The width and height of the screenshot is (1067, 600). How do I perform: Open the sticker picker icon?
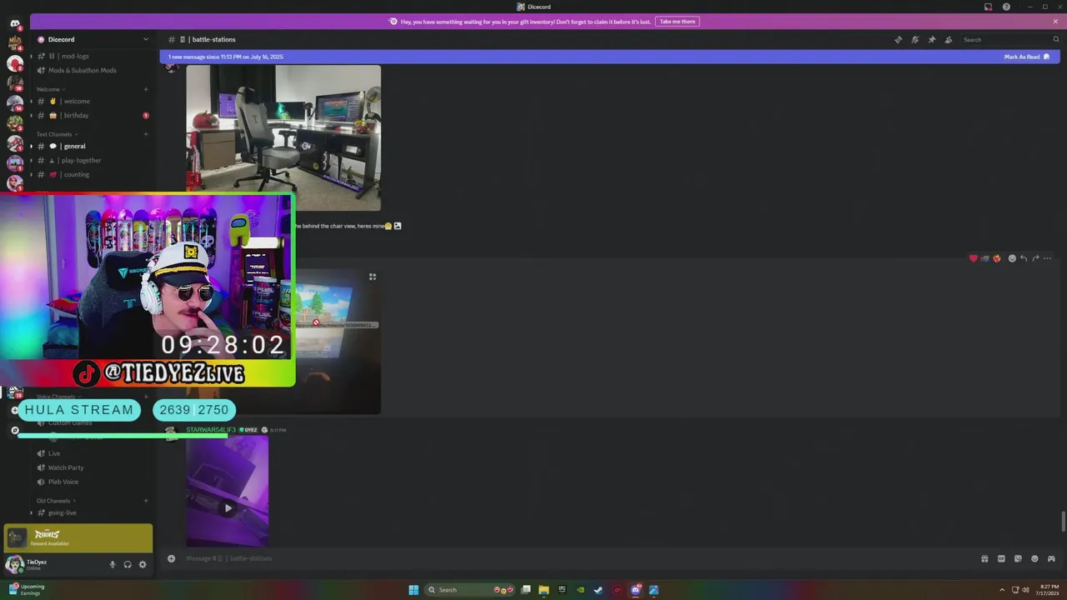[1018, 558]
